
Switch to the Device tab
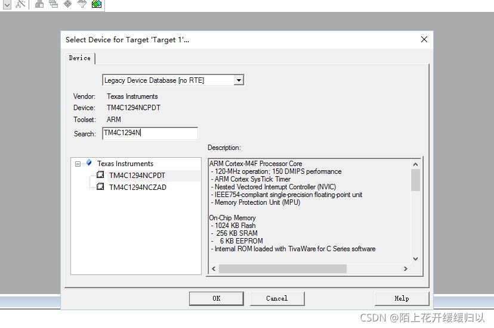coord(80,58)
